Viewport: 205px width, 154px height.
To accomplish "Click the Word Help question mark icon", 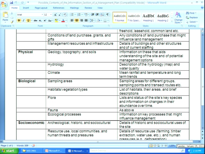I will tap(202, 8).
